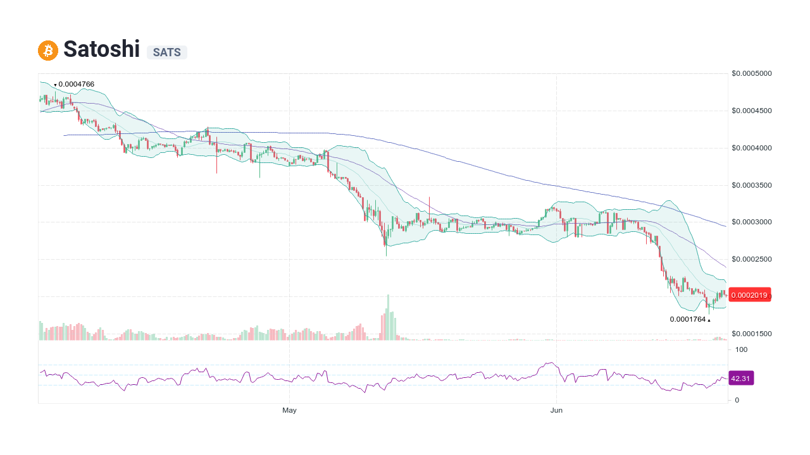The height and width of the screenshot is (455, 810).
Task: Select the downward triangle next to 0.0004766
Action: [x=55, y=83]
